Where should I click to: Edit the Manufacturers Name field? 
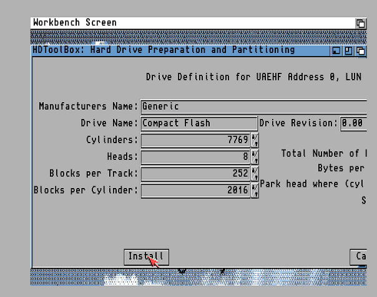pyautogui.click(x=253, y=106)
